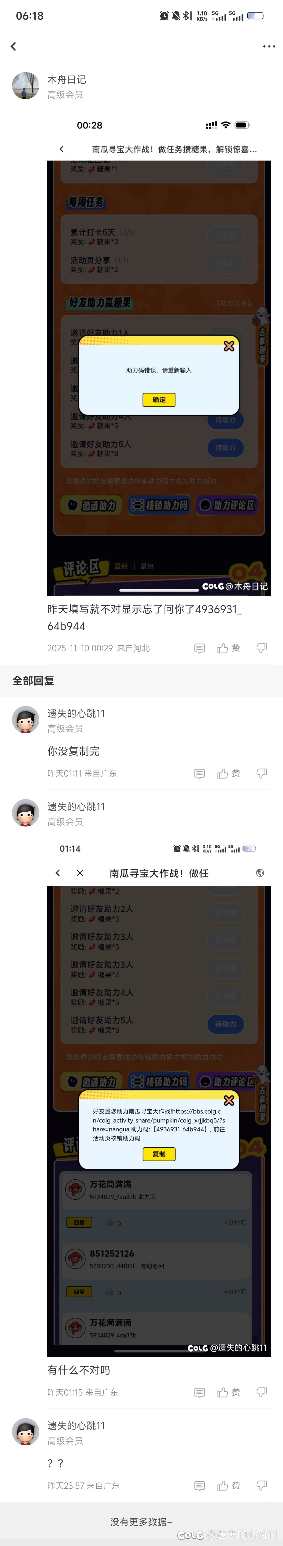This screenshot has height=1546, width=283.
Task: Like the '有什么不对吗' reply
Action: point(228,1392)
